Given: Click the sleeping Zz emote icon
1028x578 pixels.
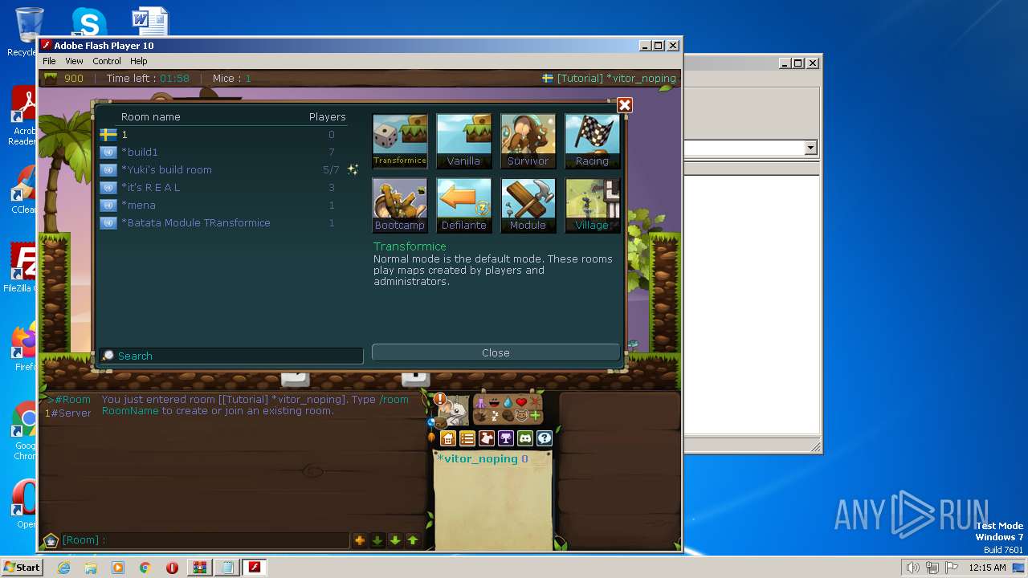Looking at the screenshot, I should [494, 416].
